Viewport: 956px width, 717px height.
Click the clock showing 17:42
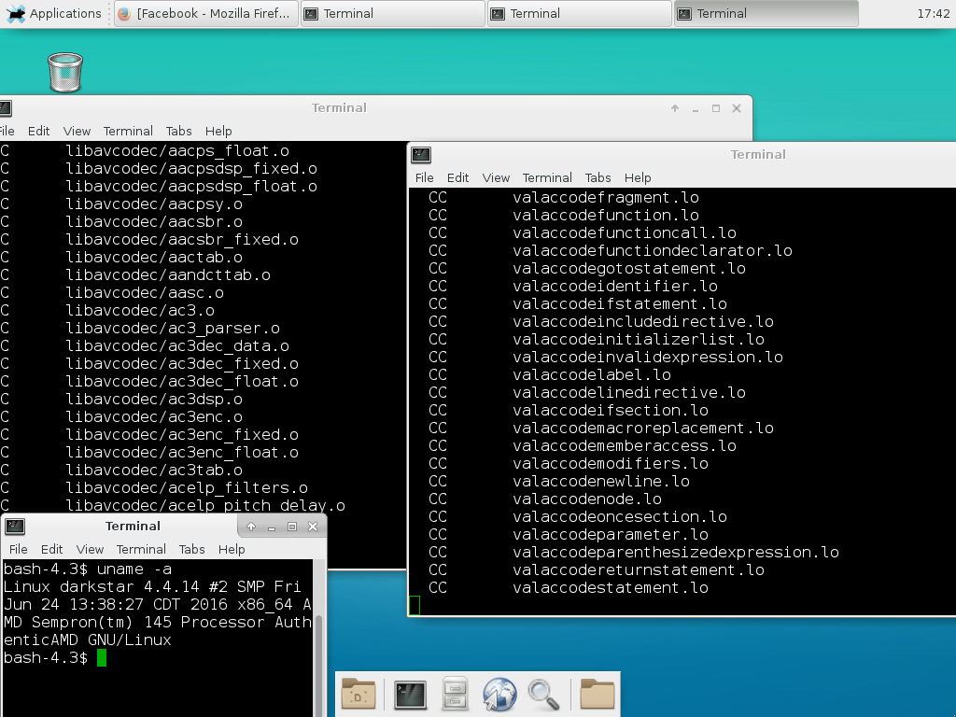[x=934, y=13]
